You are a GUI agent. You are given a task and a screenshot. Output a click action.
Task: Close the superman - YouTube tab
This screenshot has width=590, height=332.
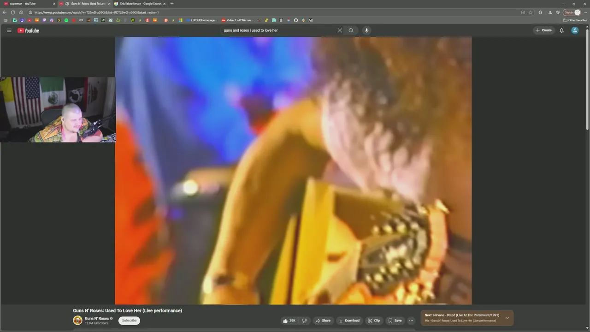[x=54, y=4]
